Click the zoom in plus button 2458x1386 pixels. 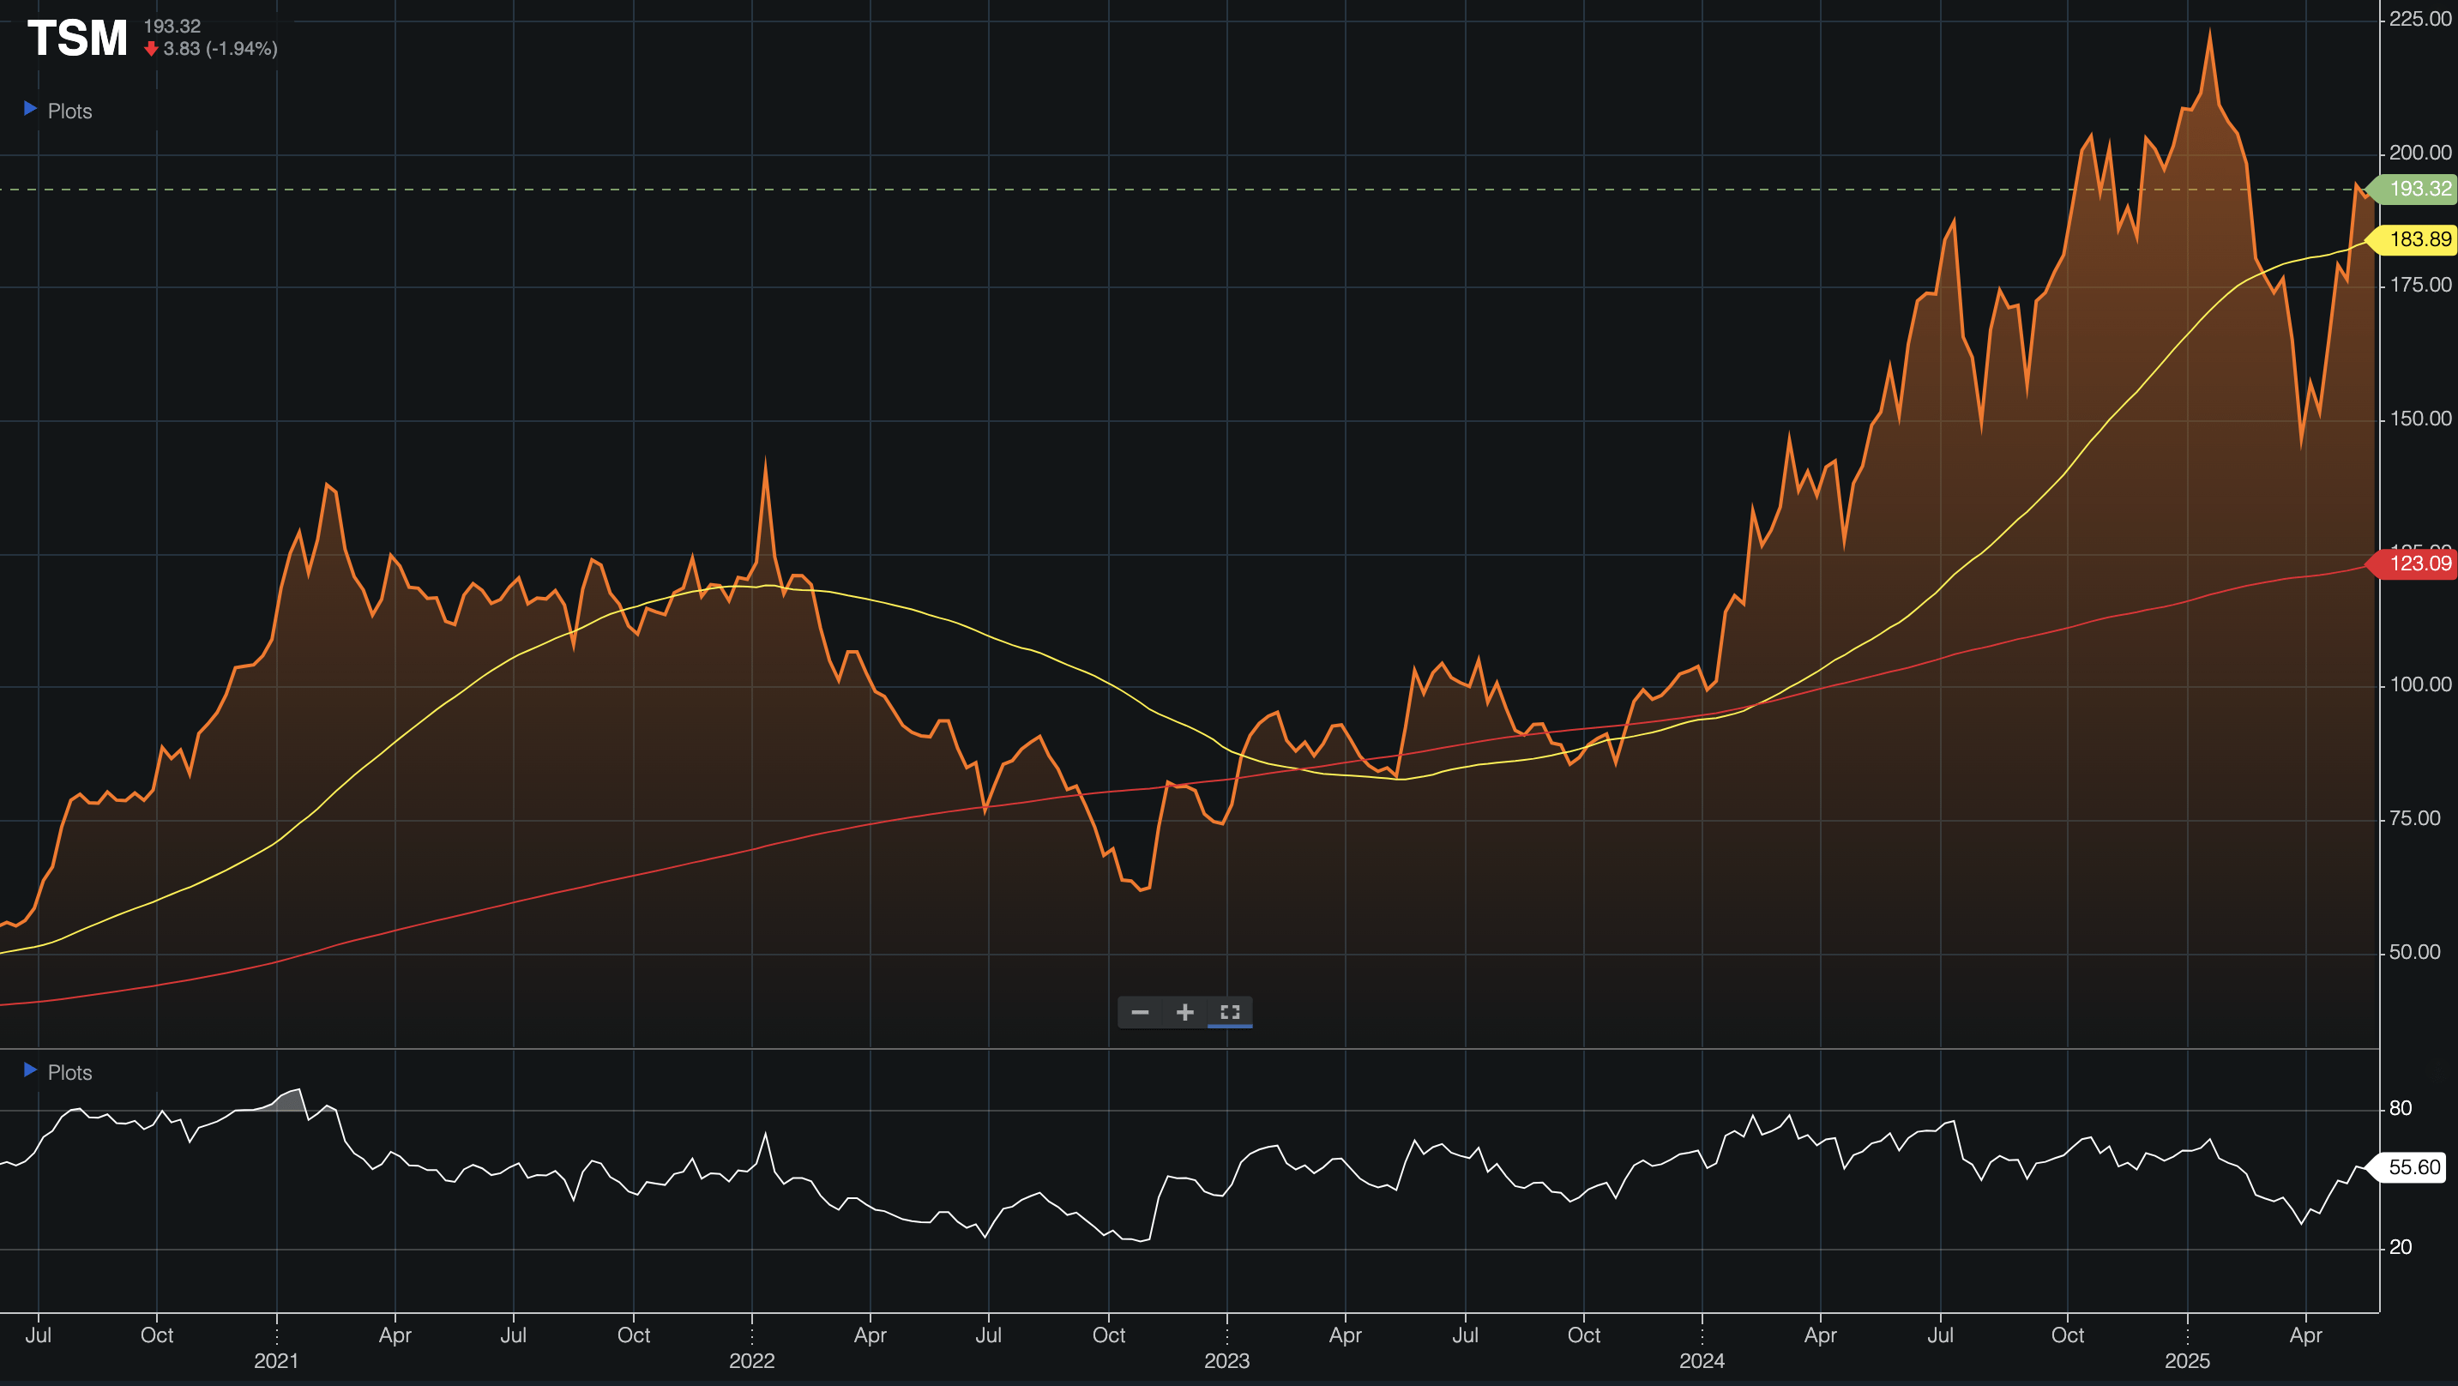coord(1184,1012)
